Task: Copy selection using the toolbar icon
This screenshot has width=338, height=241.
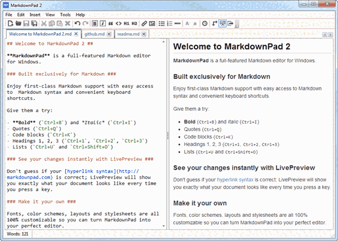Action: click(52, 23)
